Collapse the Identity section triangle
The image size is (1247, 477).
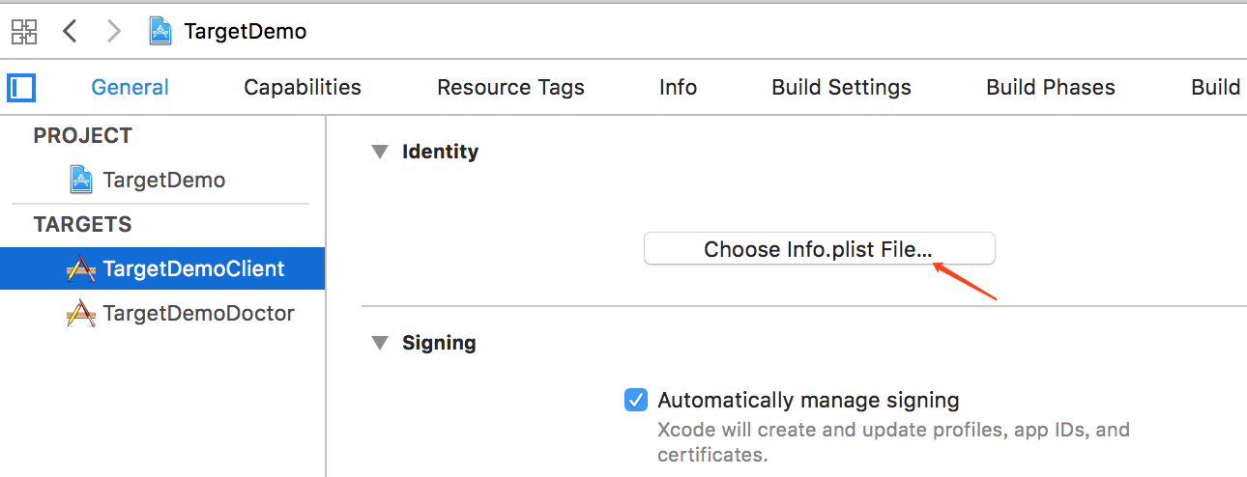pos(378,152)
